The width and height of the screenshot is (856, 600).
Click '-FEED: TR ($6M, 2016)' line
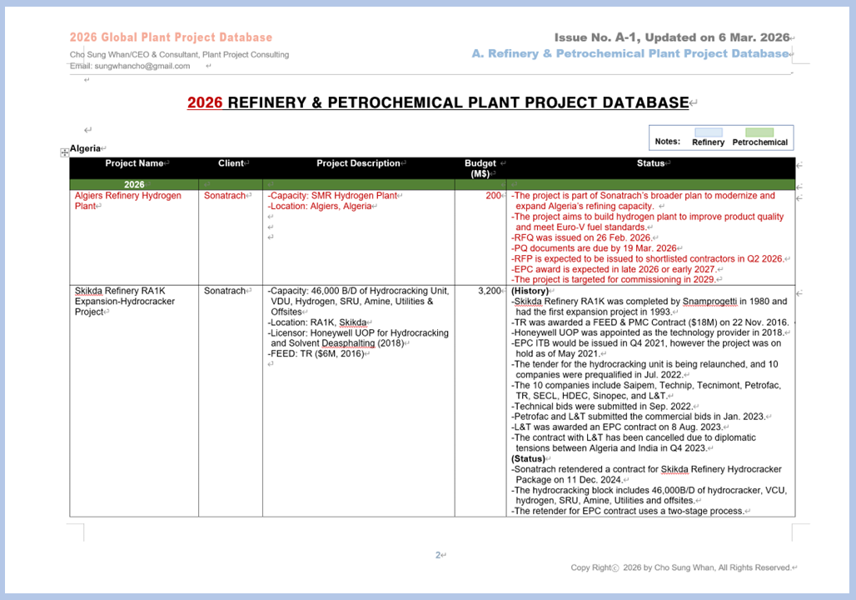pyautogui.click(x=316, y=353)
